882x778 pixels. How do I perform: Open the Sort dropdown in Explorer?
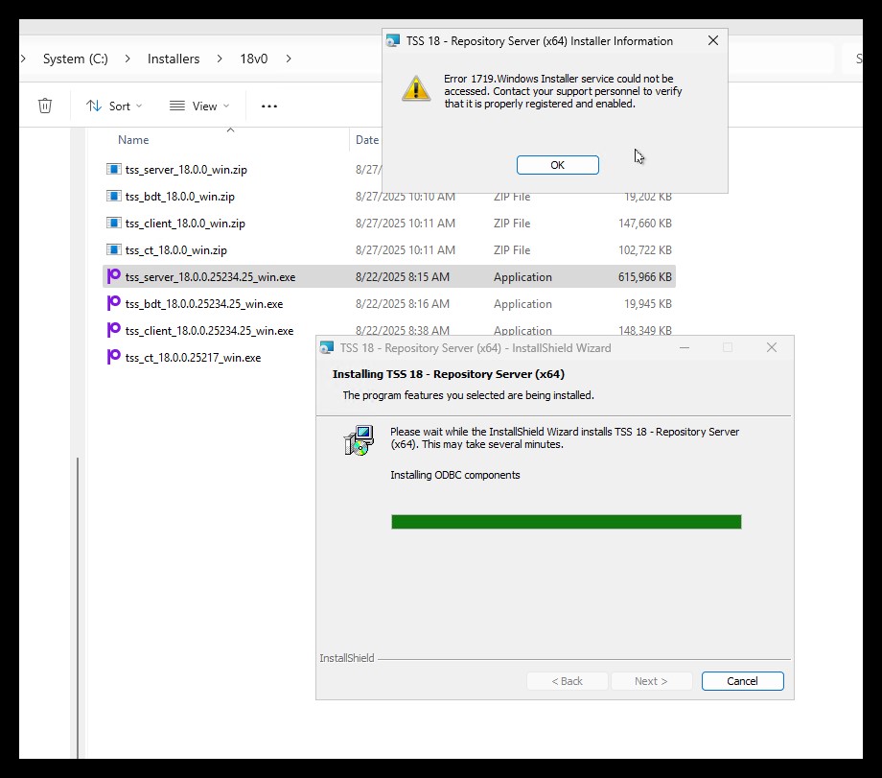pos(114,106)
